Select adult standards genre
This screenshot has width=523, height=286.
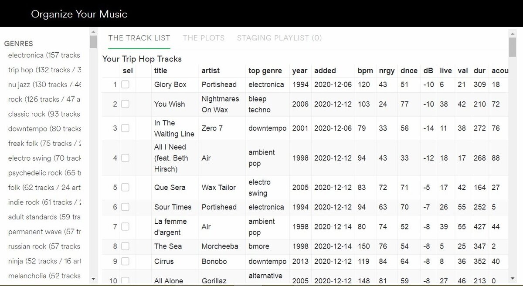tap(44, 217)
